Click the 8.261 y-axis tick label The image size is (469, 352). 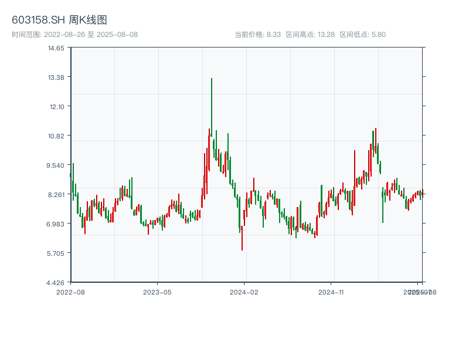tap(56, 195)
